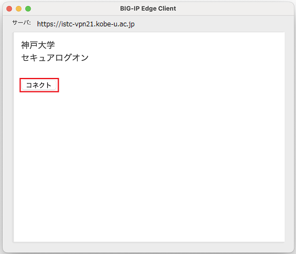Click empty title bar right of title
The width and height of the screenshot is (296, 254).
point(234,9)
